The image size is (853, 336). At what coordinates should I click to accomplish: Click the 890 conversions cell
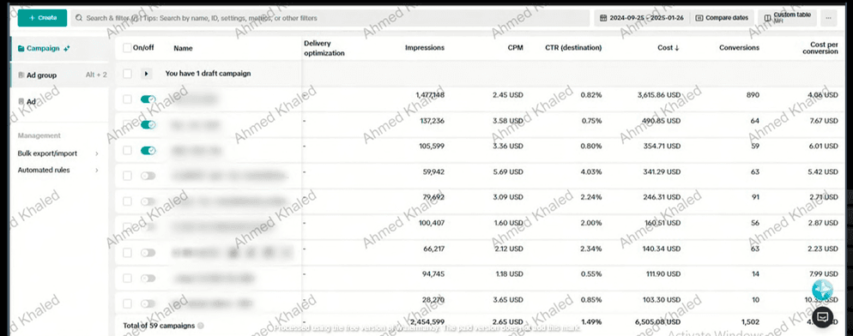753,95
